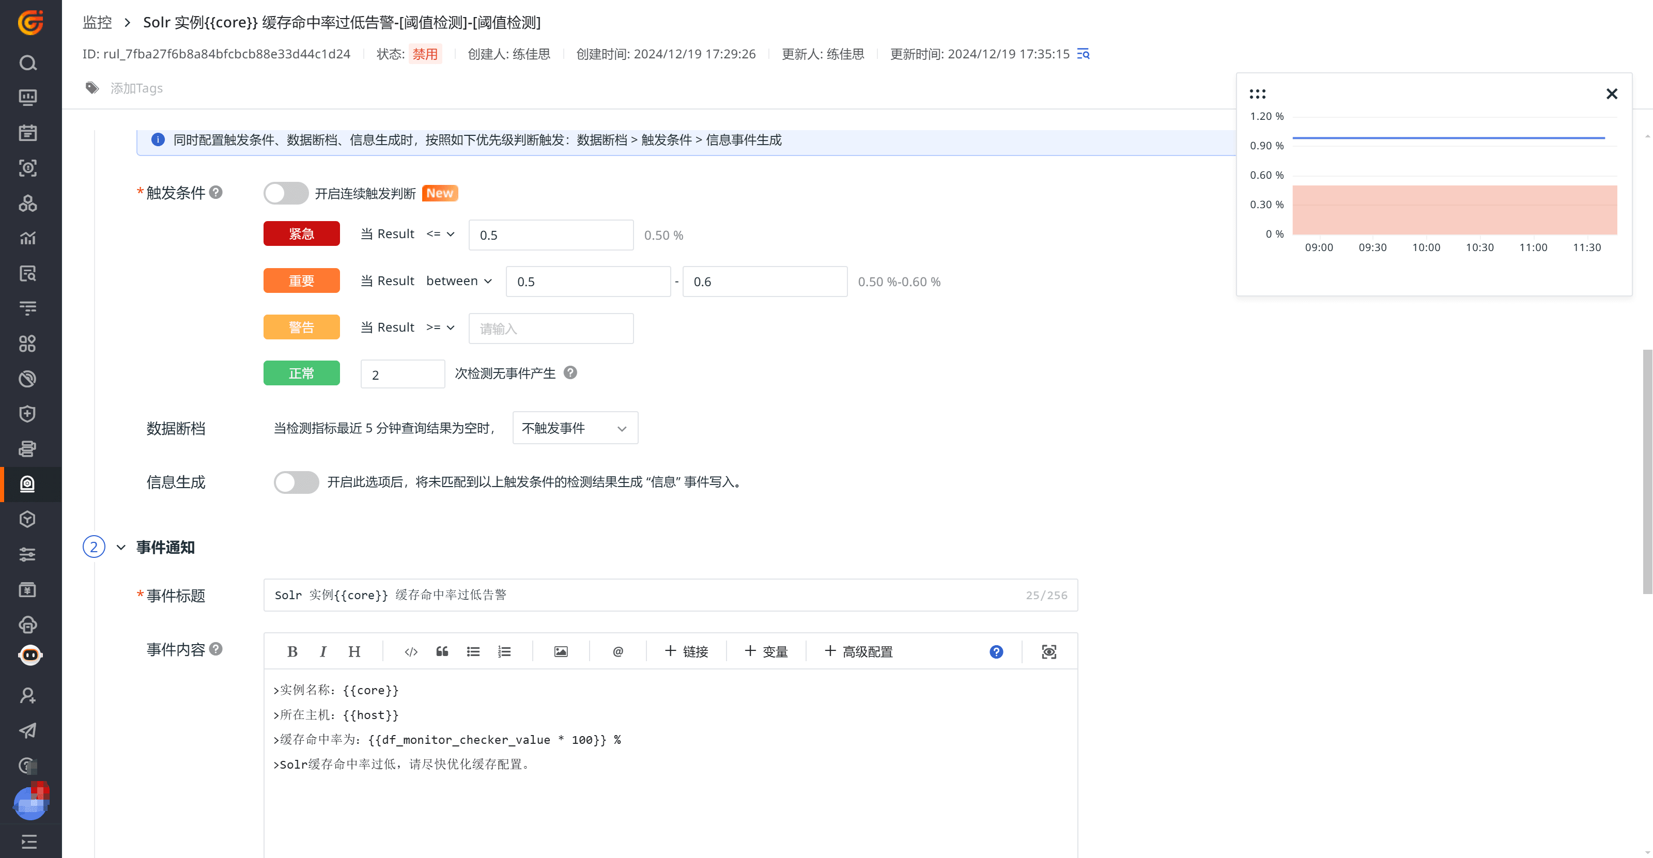Insert a heading with the H button
The image size is (1653, 858).
(x=354, y=651)
